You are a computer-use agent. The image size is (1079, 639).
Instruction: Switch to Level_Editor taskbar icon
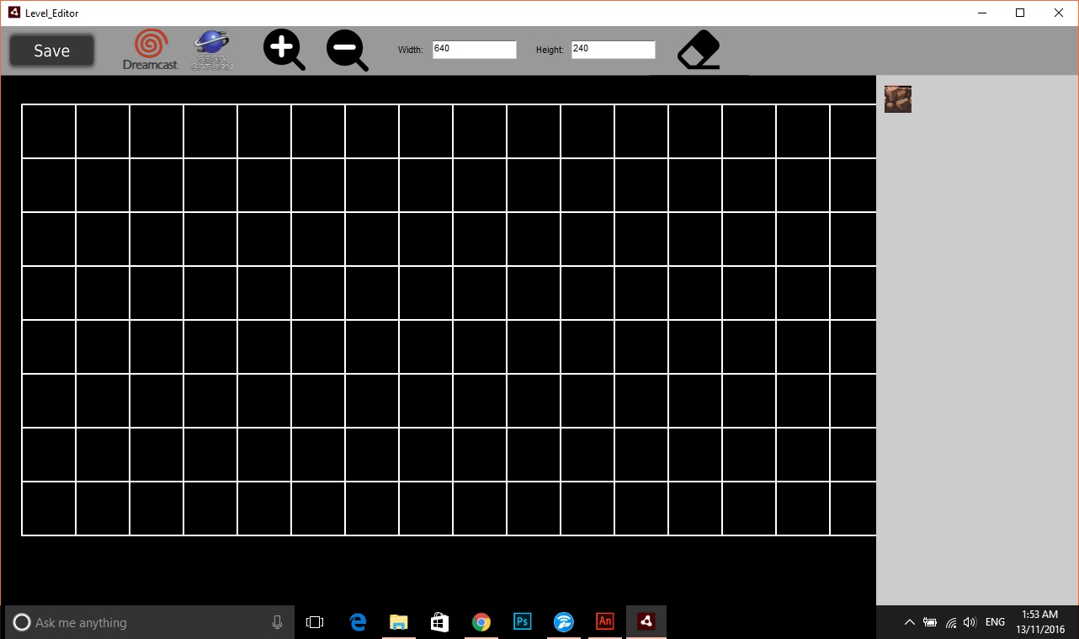[x=646, y=622]
